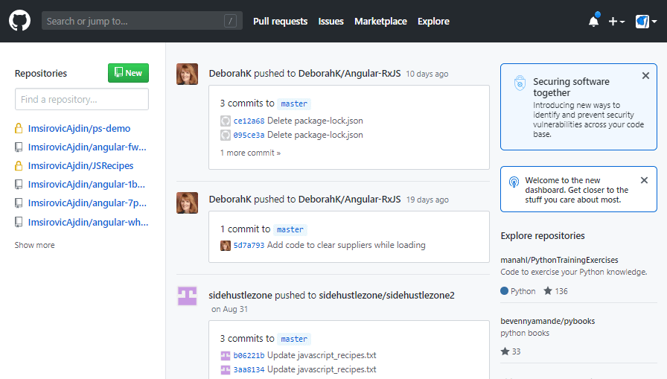The image size is (667, 379).
Task: Go to Pull requests in top navigation
Action: pyautogui.click(x=280, y=22)
